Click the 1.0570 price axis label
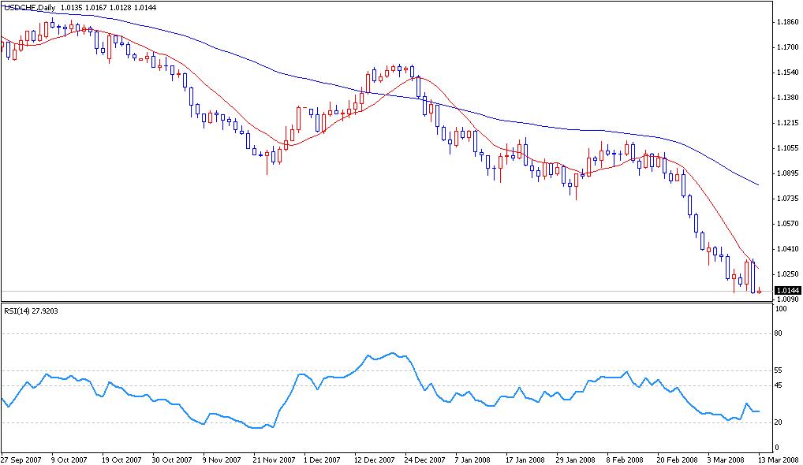 (x=788, y=224)
